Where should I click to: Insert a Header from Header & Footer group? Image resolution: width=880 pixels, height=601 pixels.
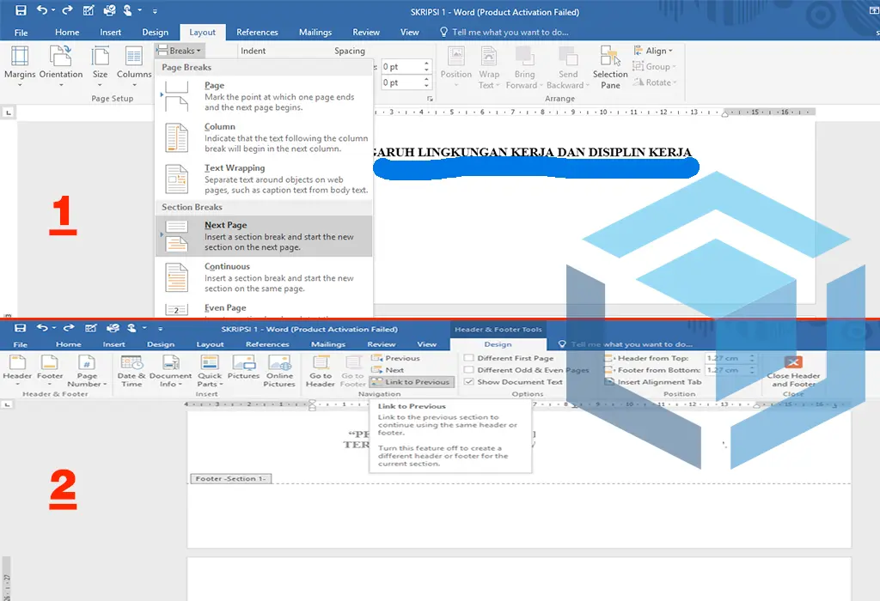click(17, 370)
